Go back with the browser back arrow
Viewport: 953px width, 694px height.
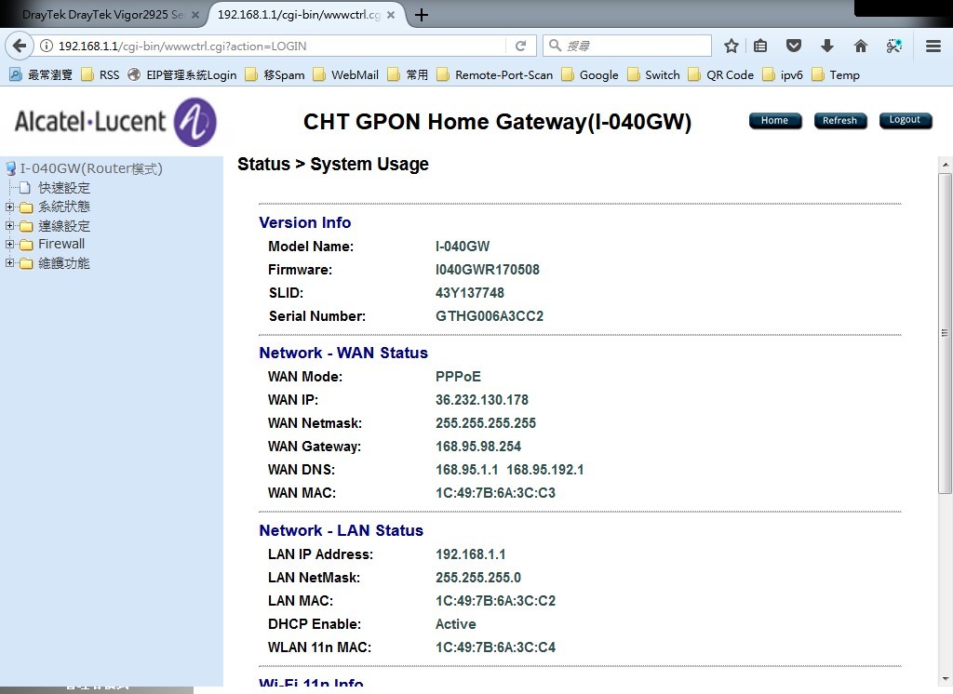point(20,46)
